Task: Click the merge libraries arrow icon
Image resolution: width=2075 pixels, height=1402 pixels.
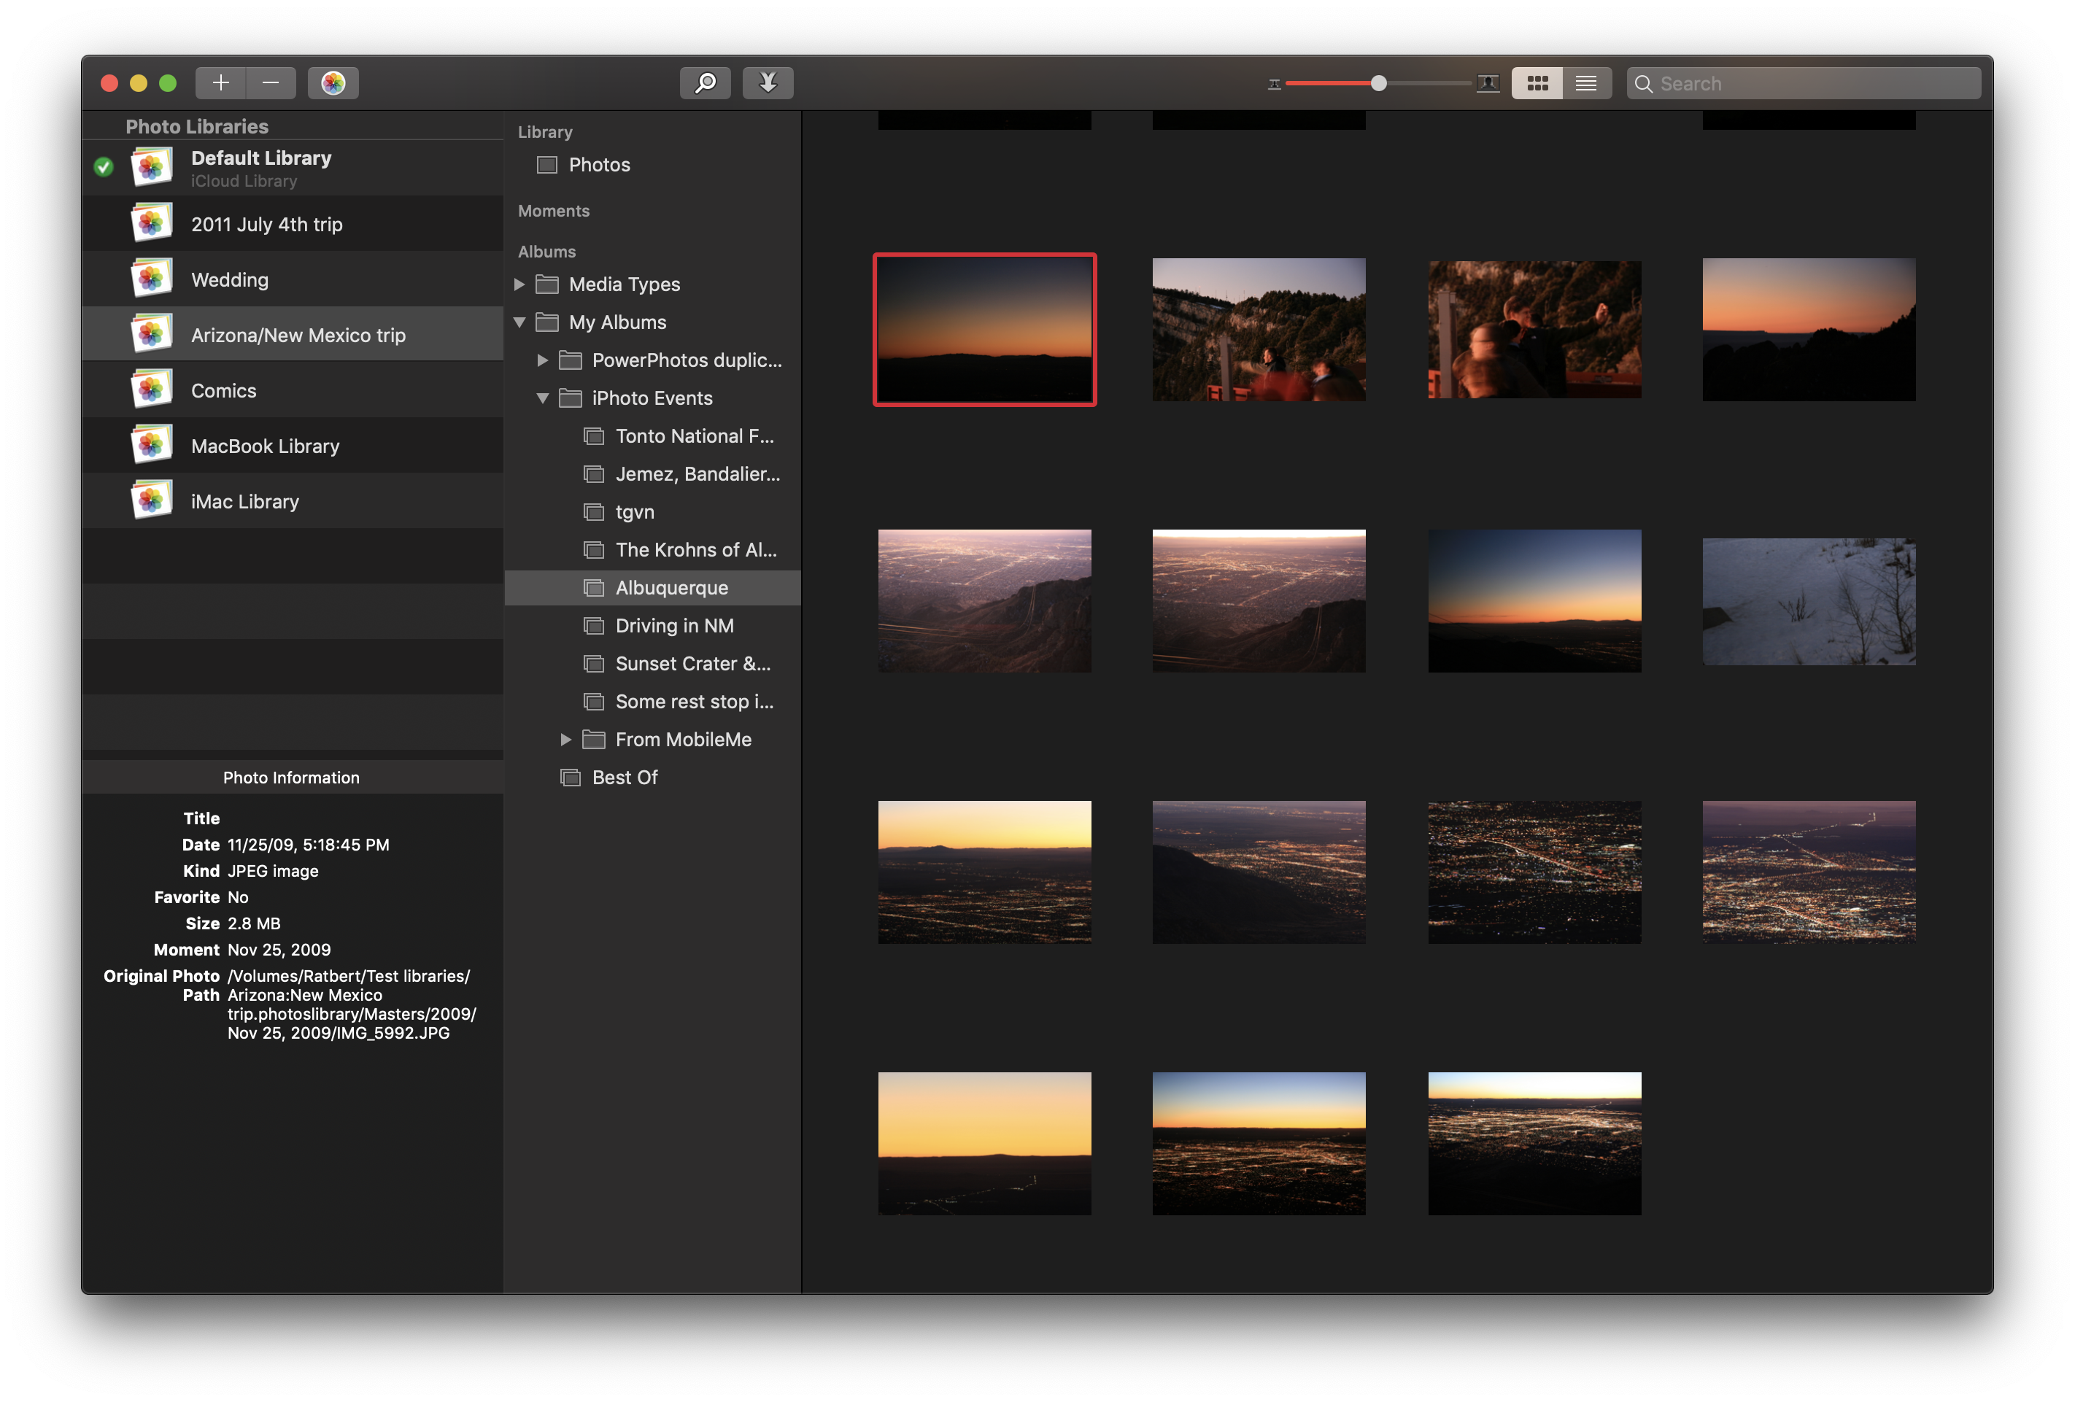Action: click(767, 83)
